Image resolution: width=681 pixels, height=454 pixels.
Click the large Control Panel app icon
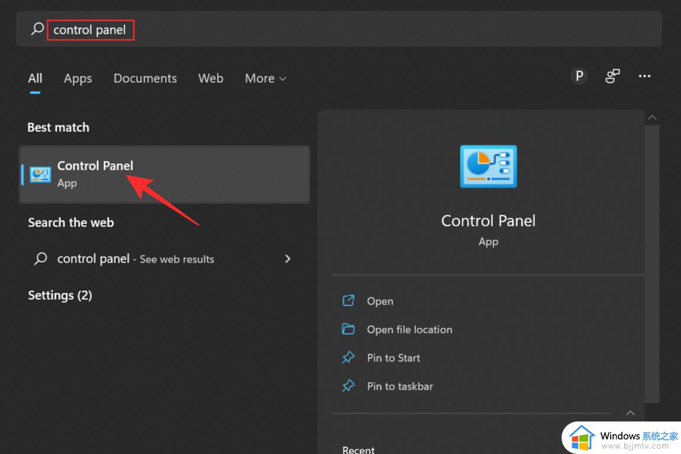pos(488,166)
